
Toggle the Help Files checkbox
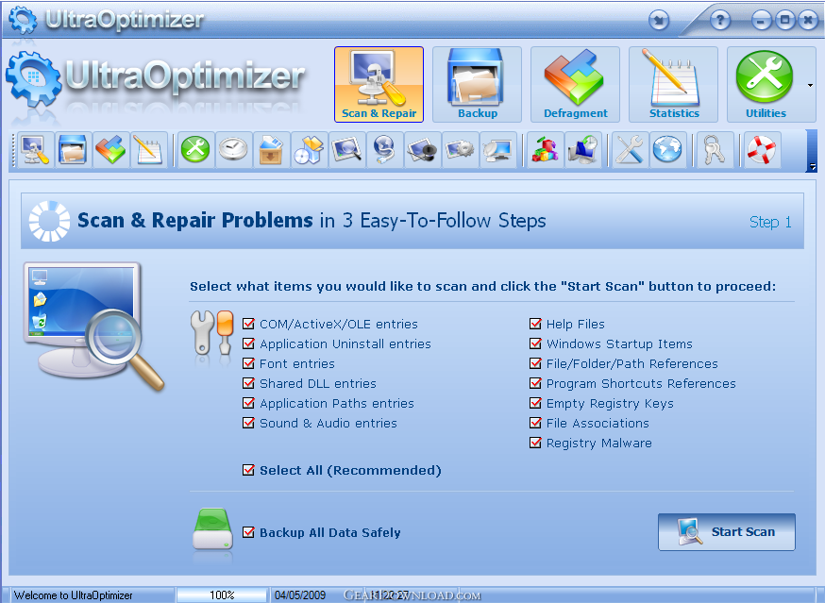535,324
